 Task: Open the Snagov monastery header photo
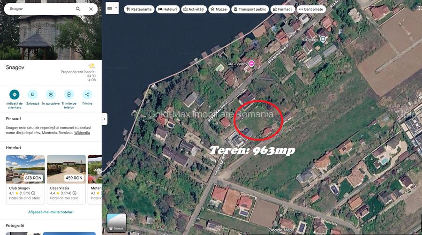tap(51, 38)
